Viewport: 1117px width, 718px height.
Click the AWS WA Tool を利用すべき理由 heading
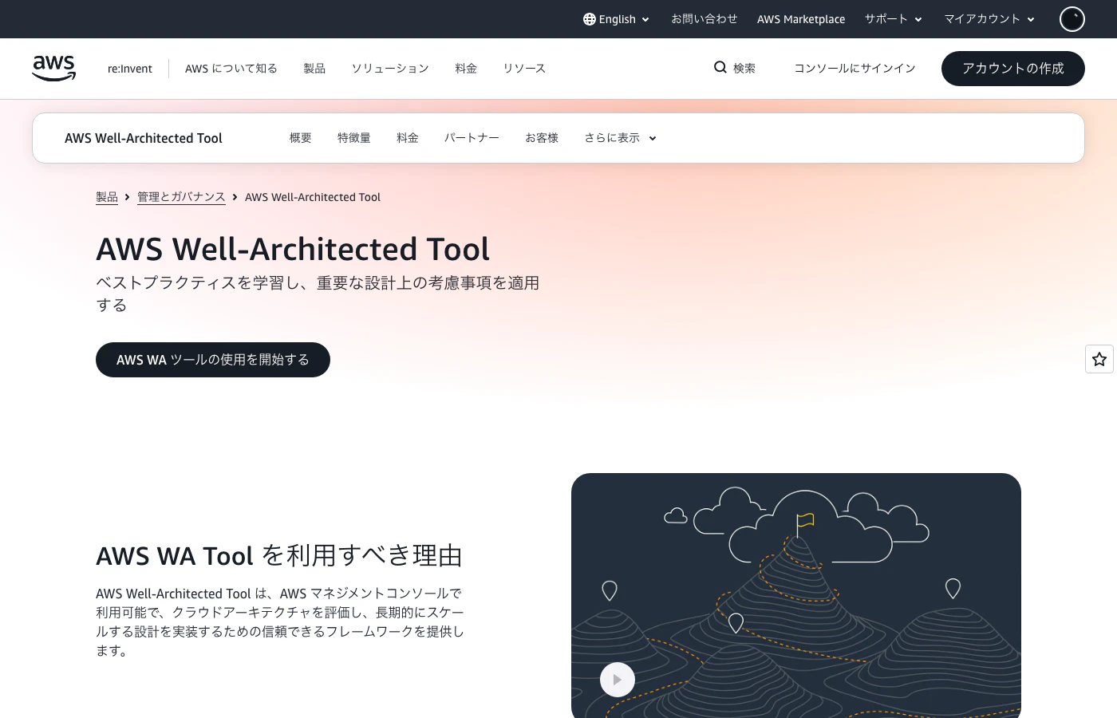279,555
